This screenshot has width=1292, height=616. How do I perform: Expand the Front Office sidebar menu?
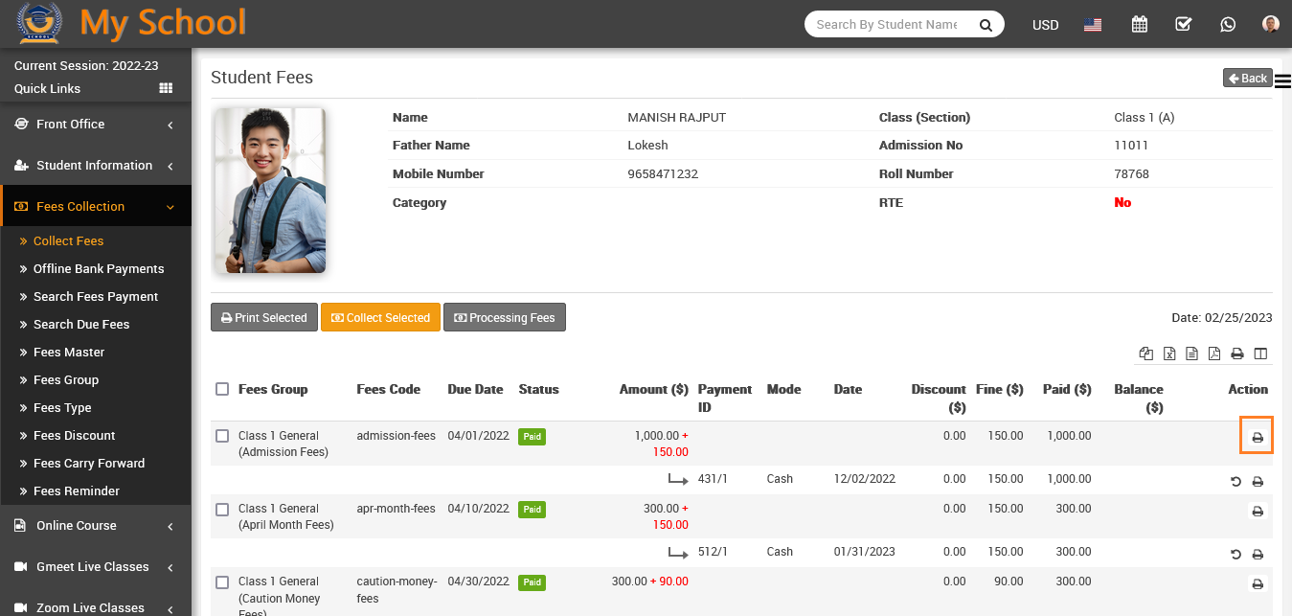click(96, 125)
